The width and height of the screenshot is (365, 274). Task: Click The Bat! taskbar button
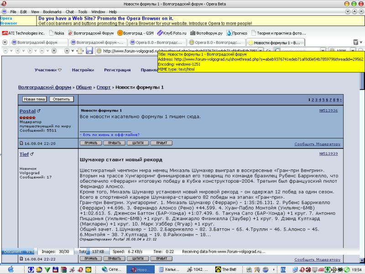(x=226, y=269)
